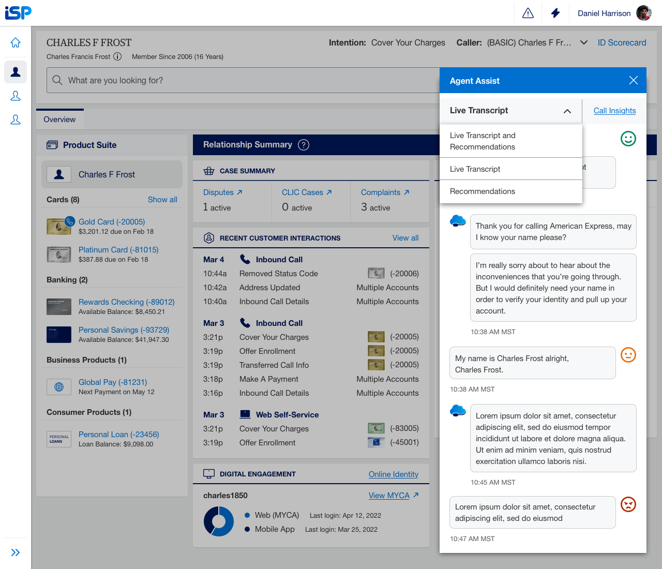The image size is (662, 569).
Task: Click the Global Pay globe icon
Action: click(x=59, y=387)
